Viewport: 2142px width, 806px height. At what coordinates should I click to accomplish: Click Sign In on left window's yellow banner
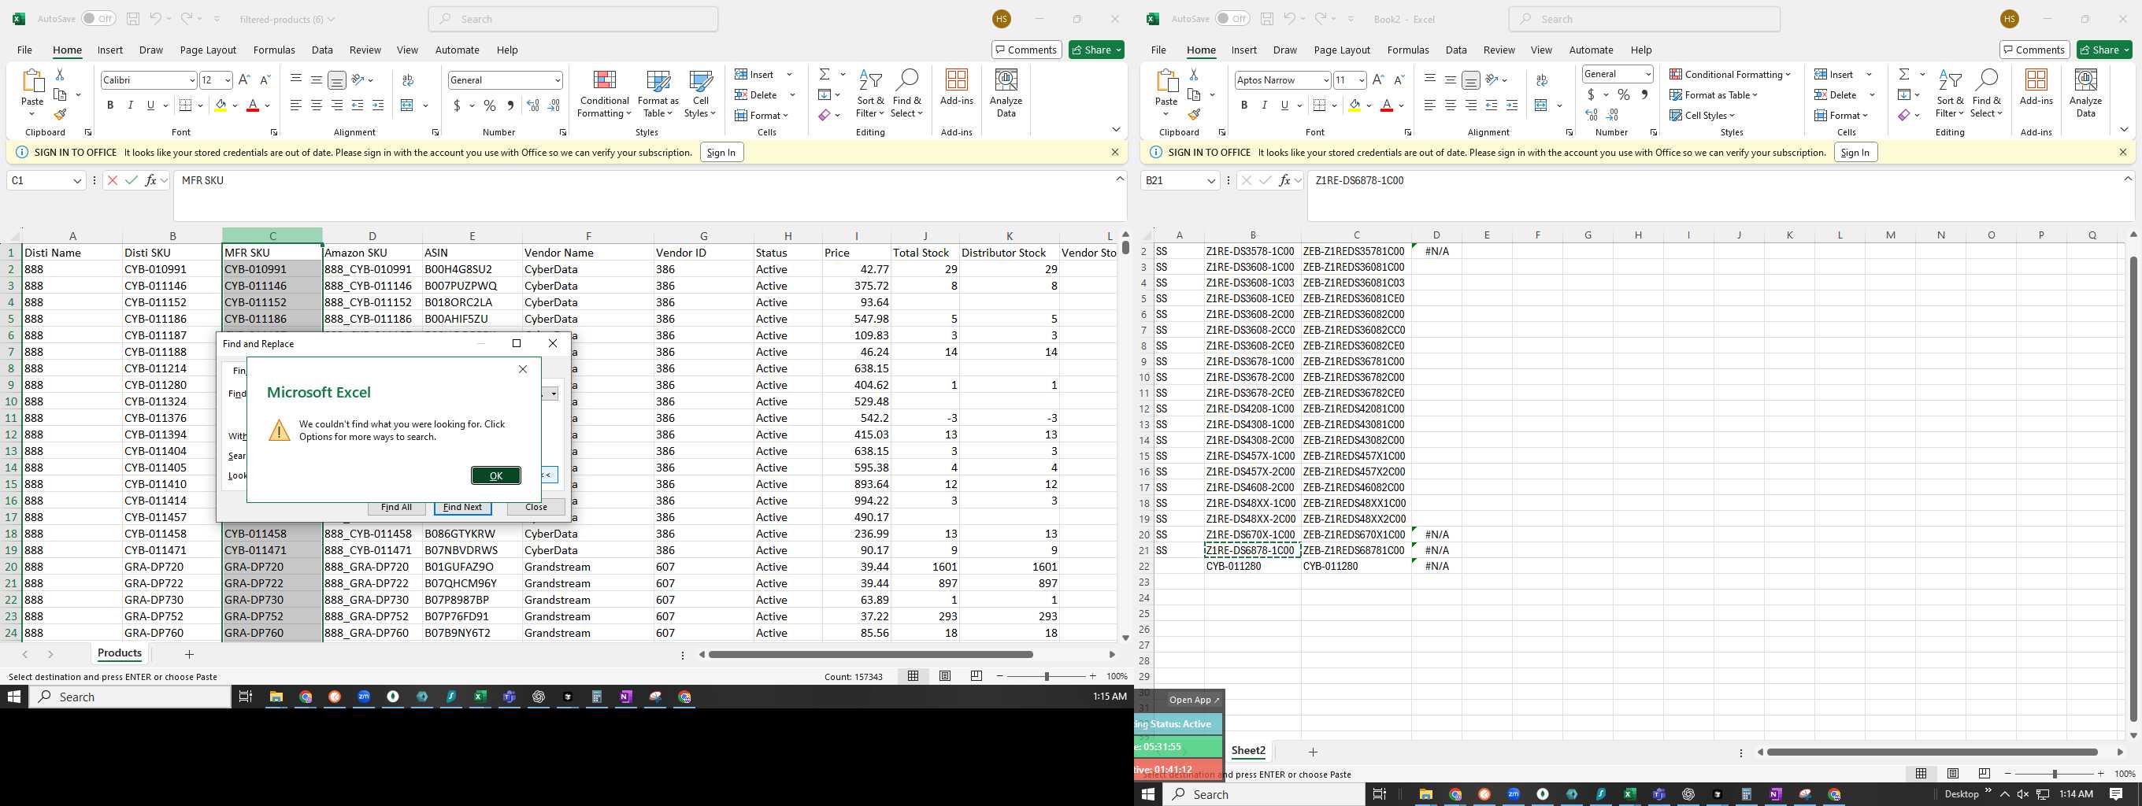(x=721, y=152)
